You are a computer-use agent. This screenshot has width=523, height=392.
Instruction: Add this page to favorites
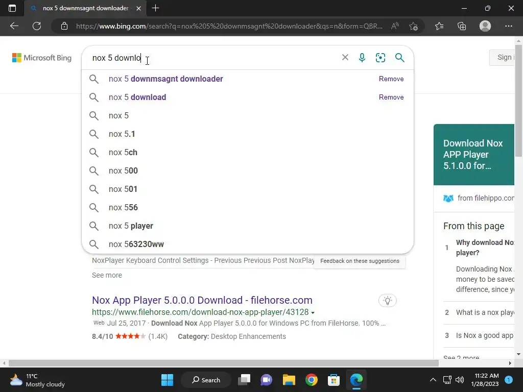[414, 26]
